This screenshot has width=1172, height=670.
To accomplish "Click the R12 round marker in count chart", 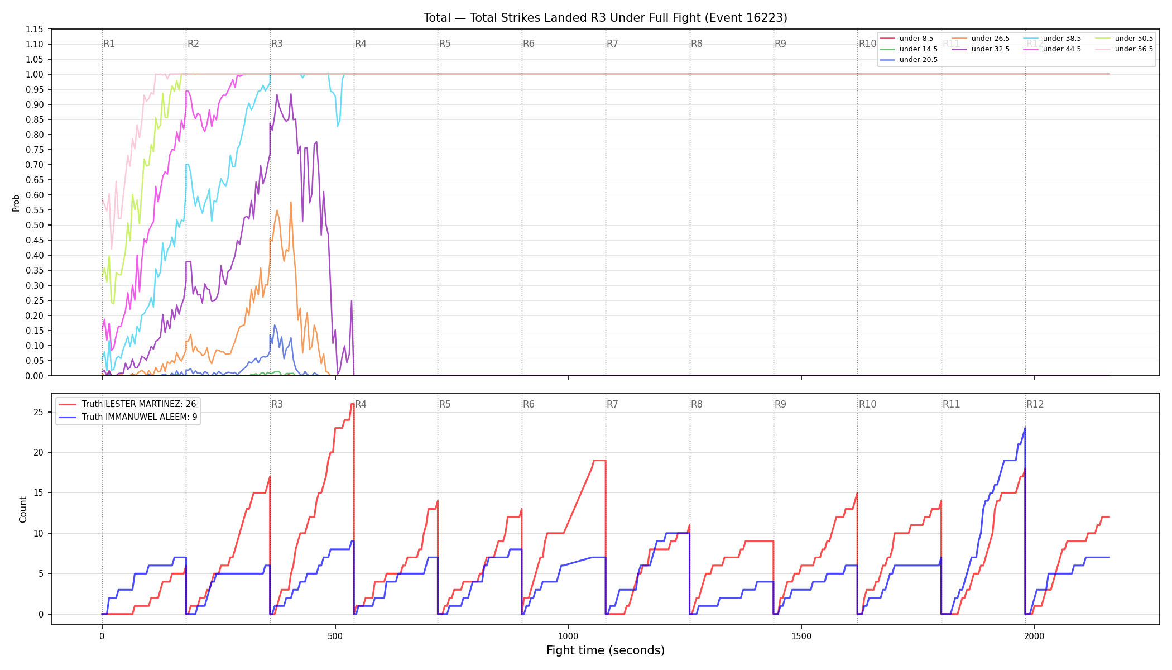I will 1035,404.
